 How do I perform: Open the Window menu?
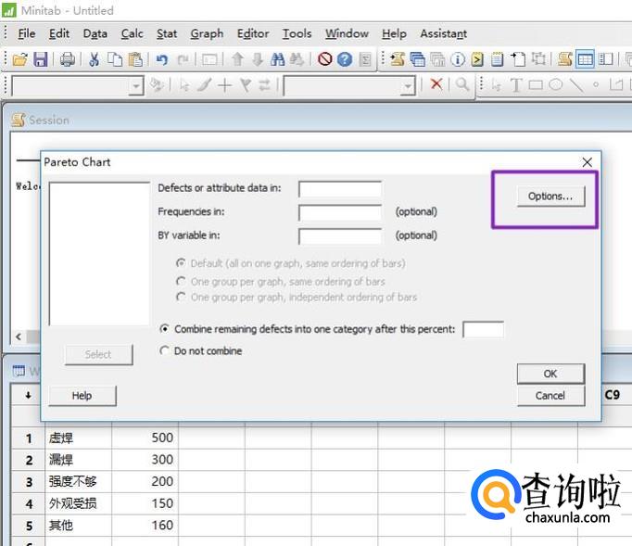(347, 33)
